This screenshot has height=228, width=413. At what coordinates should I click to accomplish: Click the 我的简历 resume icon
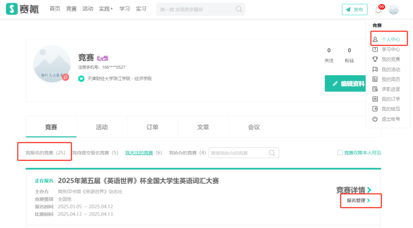coord(376,79)
